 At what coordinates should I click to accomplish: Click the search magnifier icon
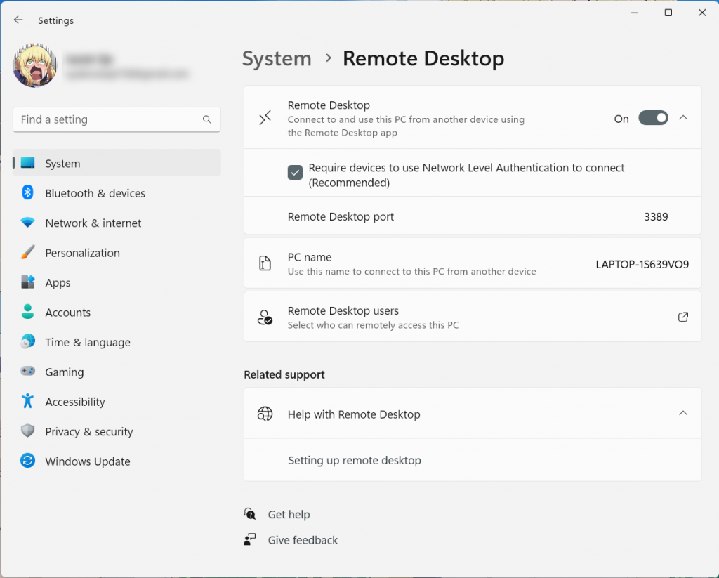[207, 119]
